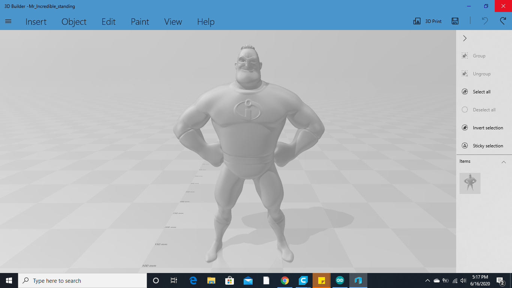
Task: Open the hamburger menu
Action: tap(8, 21)
